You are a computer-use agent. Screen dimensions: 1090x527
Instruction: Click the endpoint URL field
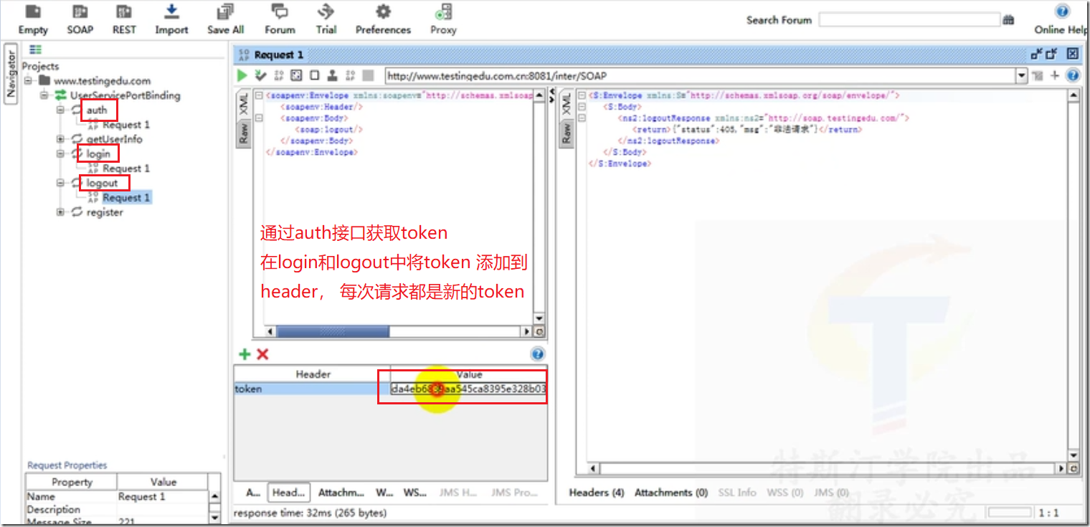pyautogui.click(x=700, y=75)
